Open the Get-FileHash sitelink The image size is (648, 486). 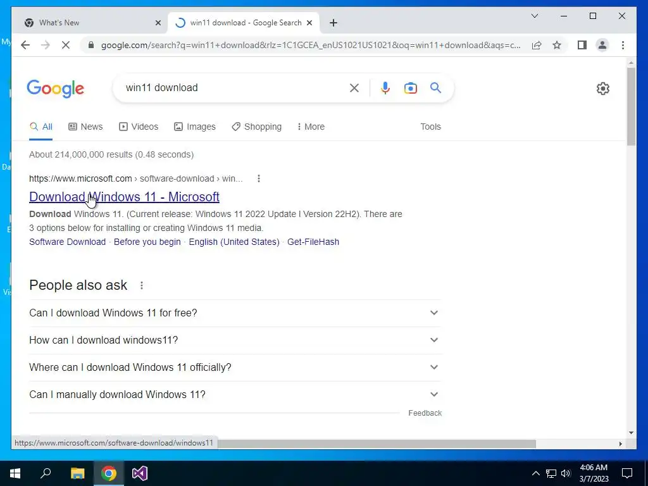313,242
